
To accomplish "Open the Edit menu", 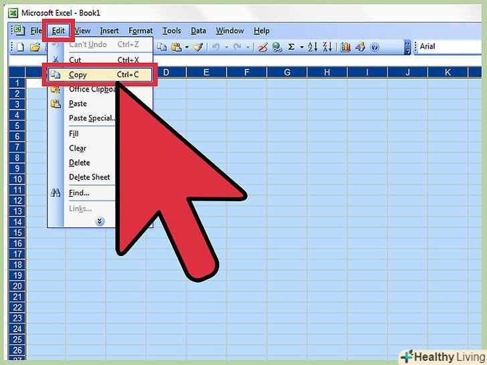I will point(58,31).
